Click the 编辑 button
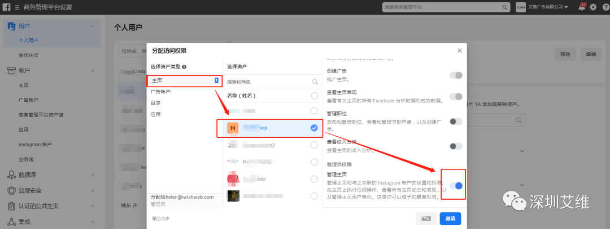Viewport: 610px width, 229px height. tap(591, 55)
